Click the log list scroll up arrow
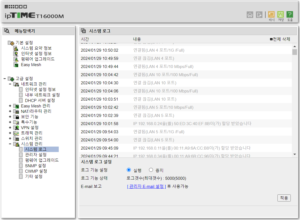This screenshot has height=220, width=300. pyautogui.click(x=295, y=47)
